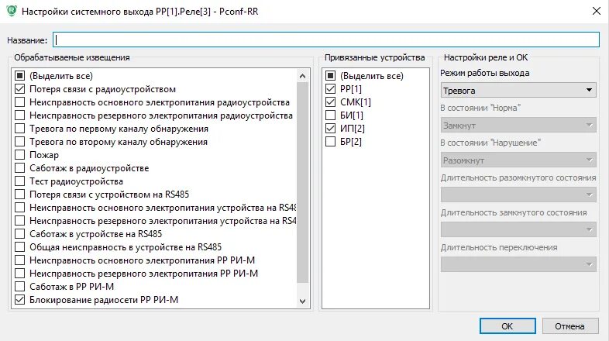The height and width of the screenshot is (341, 609).
Task: Close the relay settings dialog
Action: [597, 11]
